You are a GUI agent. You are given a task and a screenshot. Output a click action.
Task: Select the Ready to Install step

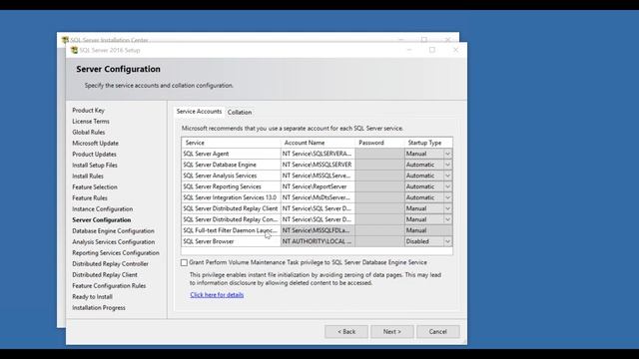click(x=93, y=297)
